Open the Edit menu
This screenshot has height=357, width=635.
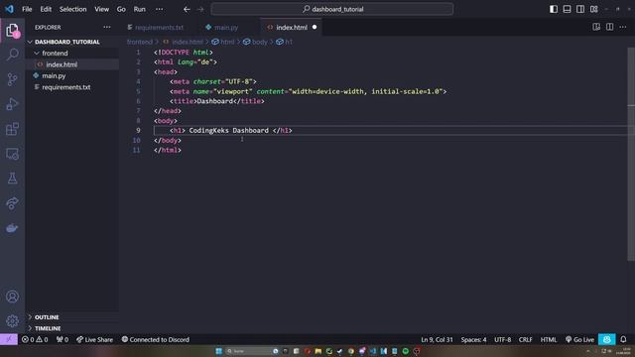[x=46, y=9]
